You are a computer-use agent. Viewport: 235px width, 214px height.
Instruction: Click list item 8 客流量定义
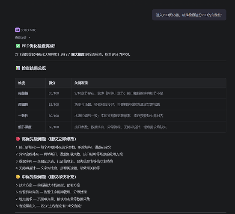point(49,206)
